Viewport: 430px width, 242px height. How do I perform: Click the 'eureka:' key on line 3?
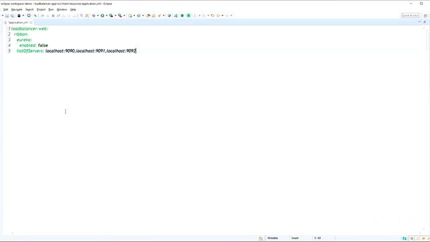click(x=24, y=40)
